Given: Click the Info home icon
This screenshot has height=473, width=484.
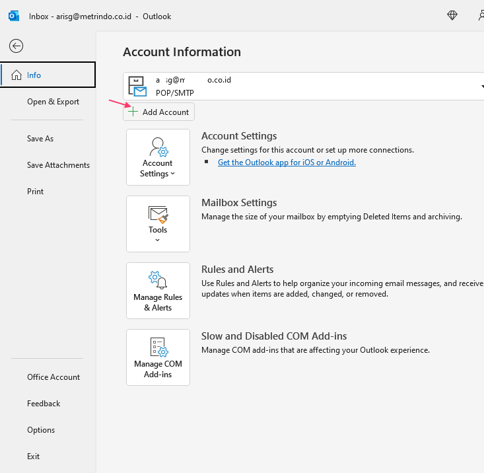Looking at the screenshot, I should click(x=17, y=75).
